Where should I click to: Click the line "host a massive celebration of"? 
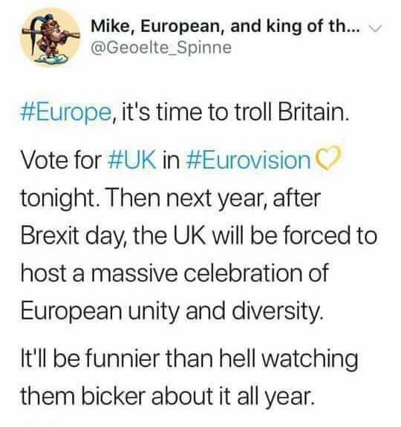coord(175,273)
